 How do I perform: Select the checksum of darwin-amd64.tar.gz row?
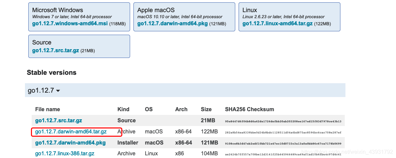283,132
